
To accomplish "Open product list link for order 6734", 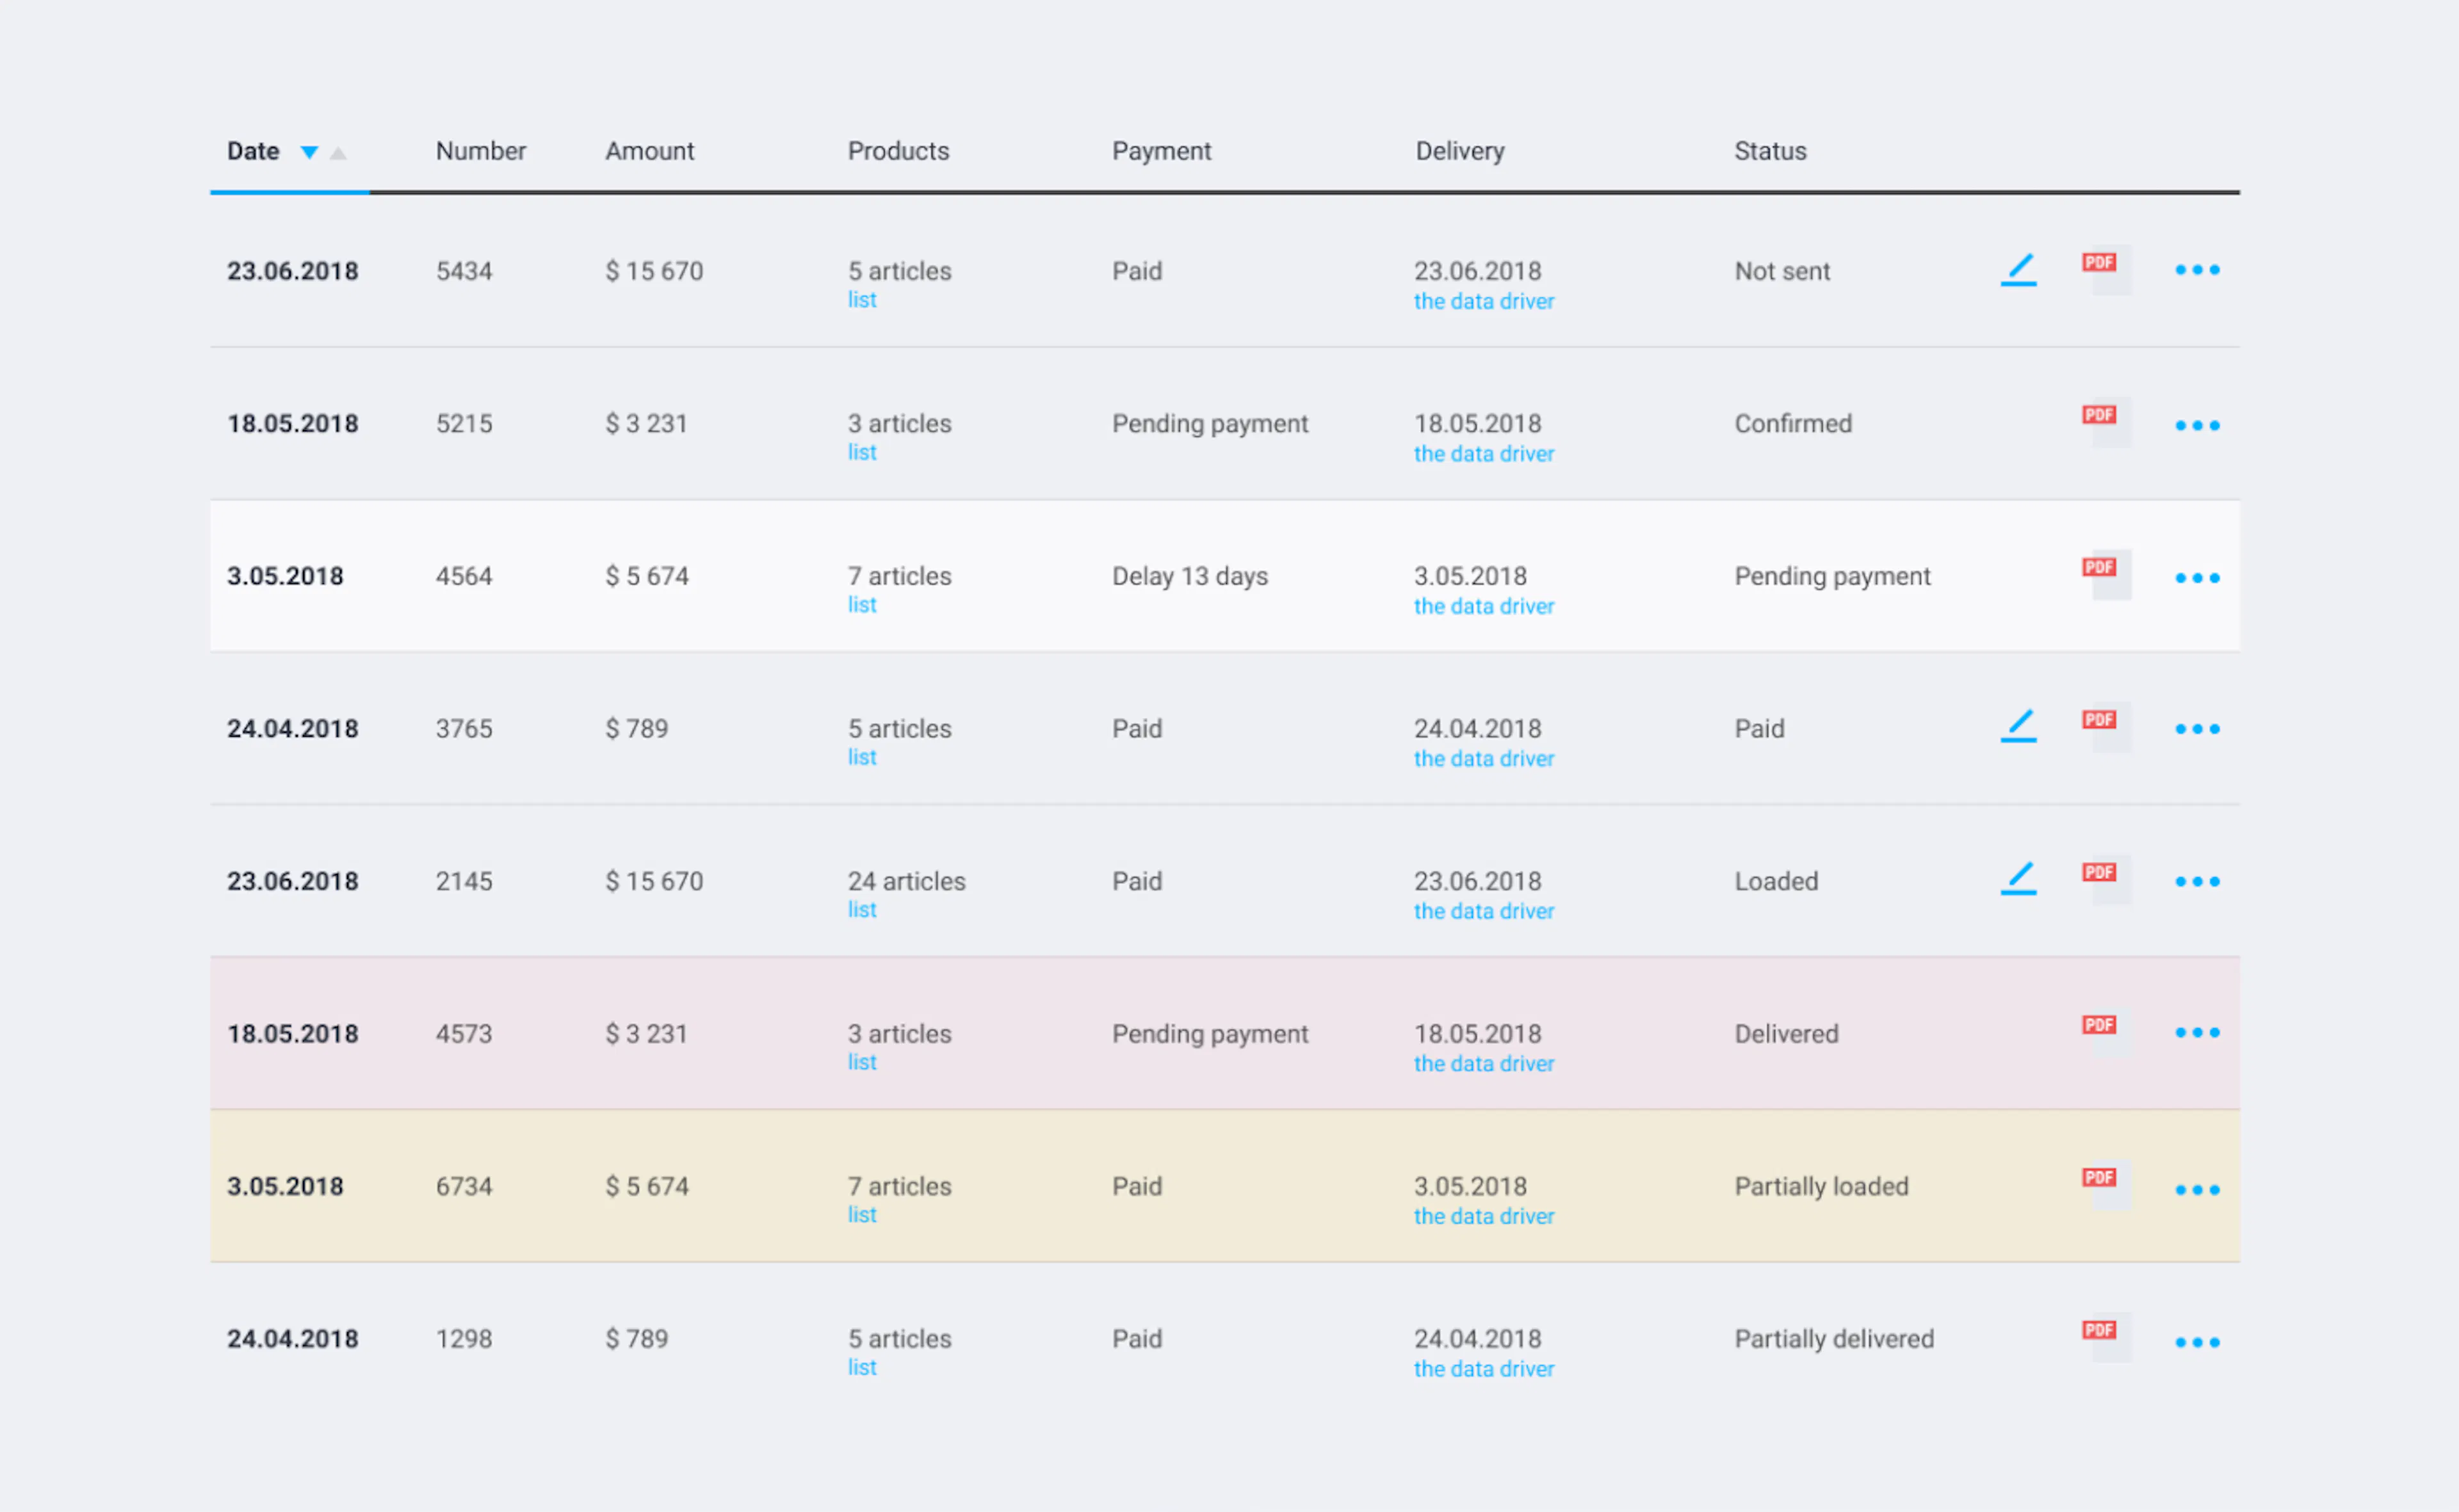I will coord(861,1215).
